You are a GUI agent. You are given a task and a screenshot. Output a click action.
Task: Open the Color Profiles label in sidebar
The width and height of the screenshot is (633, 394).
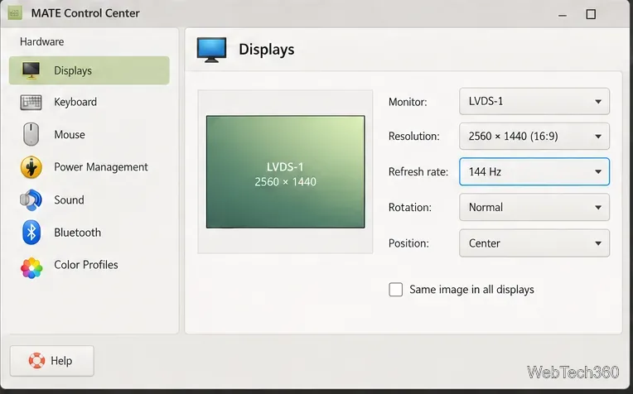86,265
